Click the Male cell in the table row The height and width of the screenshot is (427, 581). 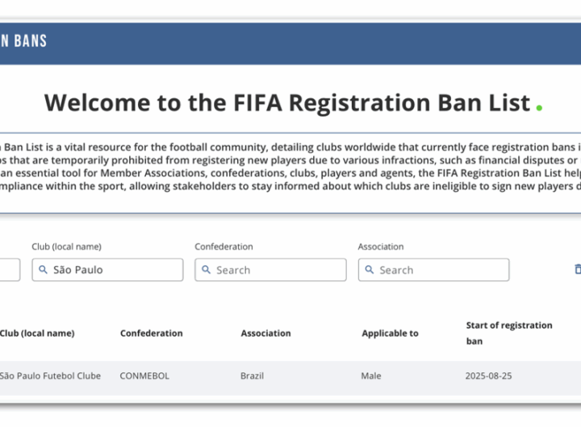(x=371, y=375)
